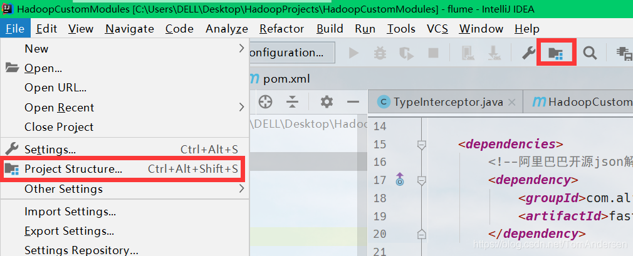Click pom.xml in the navigation bar
633x256 pixels.
(x=280, y=79)
